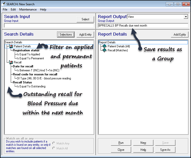Image resolution: width=191 pixels, height=158 pixels.
Task: Click the Group Output text field
Action: tap(143, 26)
